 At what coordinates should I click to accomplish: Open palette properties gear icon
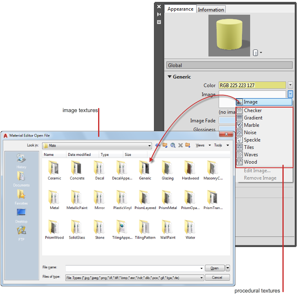[x=159, y=22]
